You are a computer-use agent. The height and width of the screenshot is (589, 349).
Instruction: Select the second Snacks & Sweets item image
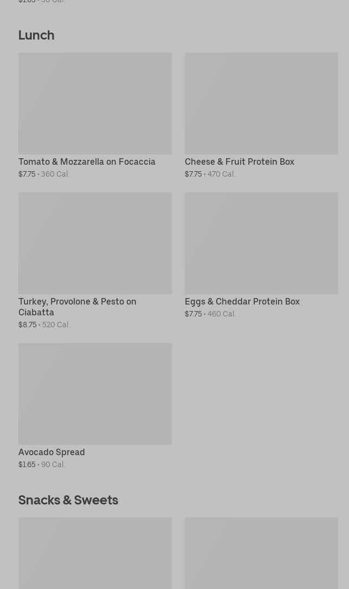click(261, 553)
